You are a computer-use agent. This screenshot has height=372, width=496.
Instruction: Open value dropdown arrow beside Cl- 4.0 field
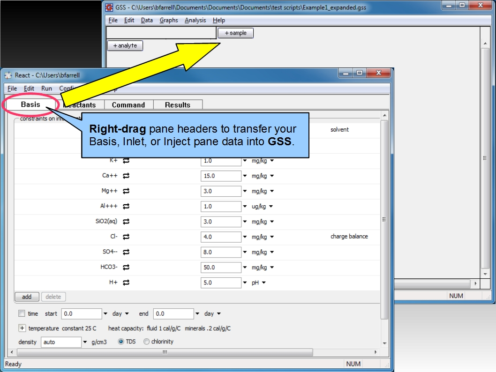click(x=245, y=237)
